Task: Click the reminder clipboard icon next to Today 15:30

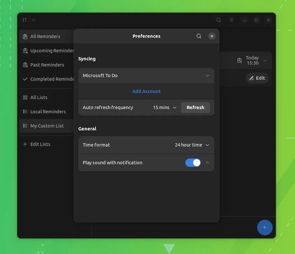Action: (239, 60)
